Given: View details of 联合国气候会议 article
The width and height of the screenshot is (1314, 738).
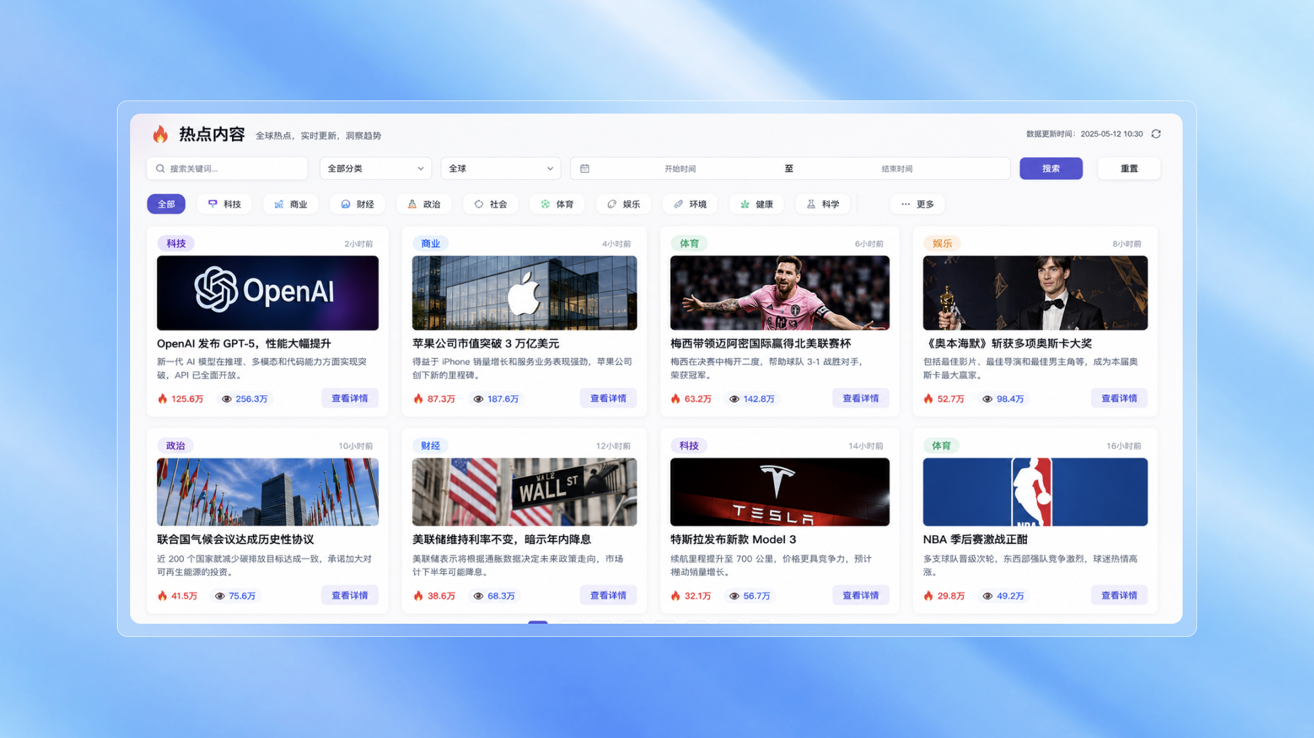Looking at the screenshot, I should [x=350, y=595].
